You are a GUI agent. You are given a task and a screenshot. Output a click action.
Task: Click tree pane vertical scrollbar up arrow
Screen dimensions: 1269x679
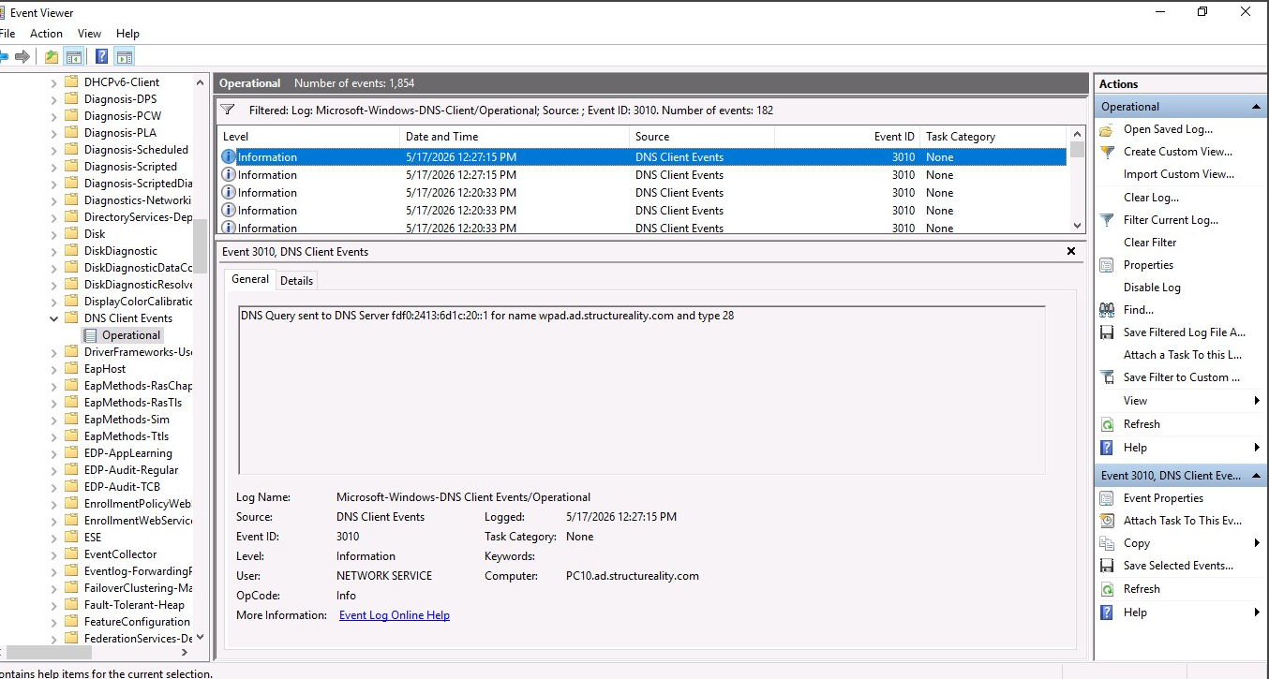pos(200,82)
